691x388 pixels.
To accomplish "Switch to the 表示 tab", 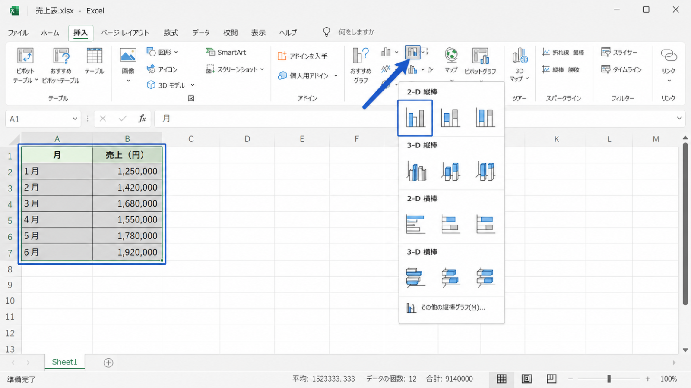I will pyautogui.click(x=258, y=33).
